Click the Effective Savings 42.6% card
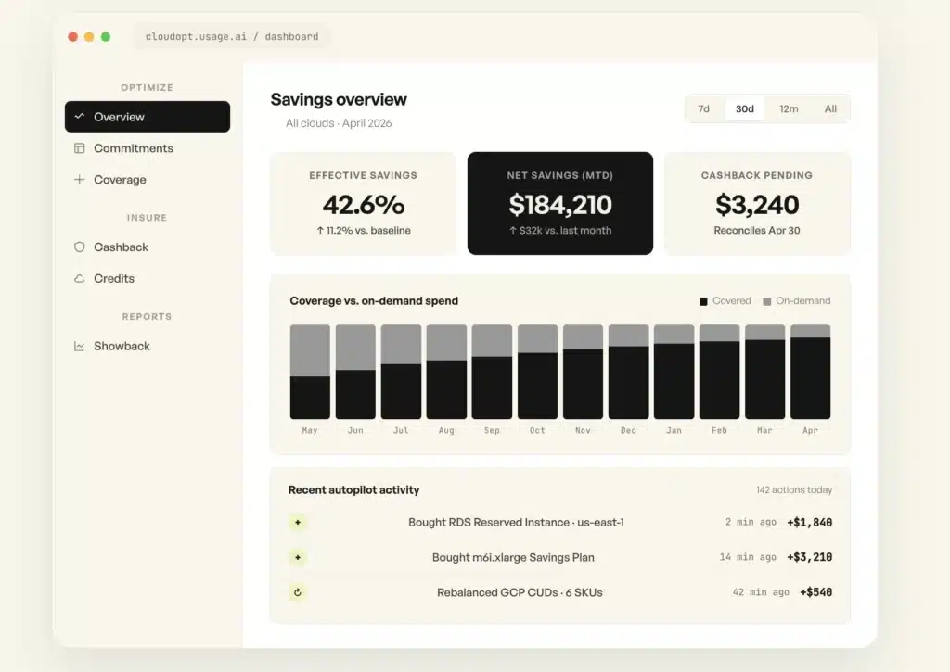The height and width of the screenshot is (672, 950). coord(363,203)
